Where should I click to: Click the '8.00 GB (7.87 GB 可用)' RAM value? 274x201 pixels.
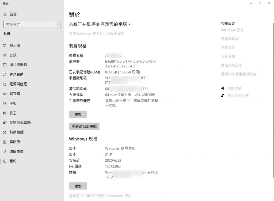tap(123, 72)
